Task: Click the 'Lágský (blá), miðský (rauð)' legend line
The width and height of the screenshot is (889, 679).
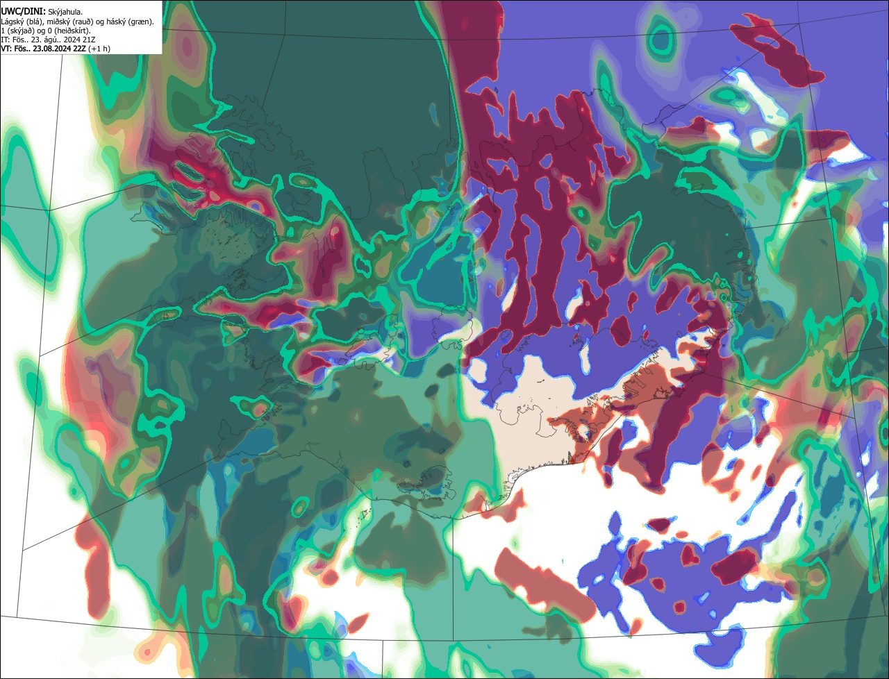Action: click(78, 22)
